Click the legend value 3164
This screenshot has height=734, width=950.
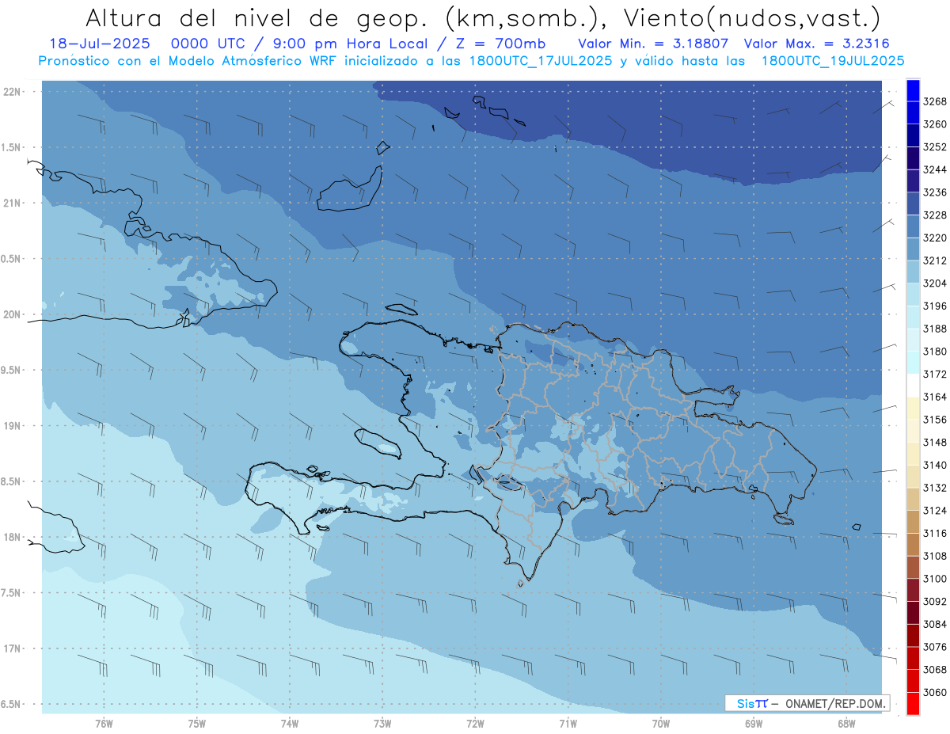pyautogui.click(x=935, y=397)
